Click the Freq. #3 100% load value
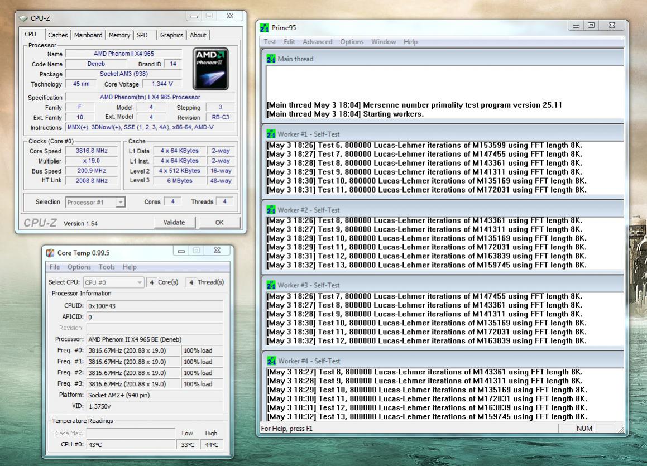Image resolution: width=647 pixels, height=466 pixels. click(202, 384)
